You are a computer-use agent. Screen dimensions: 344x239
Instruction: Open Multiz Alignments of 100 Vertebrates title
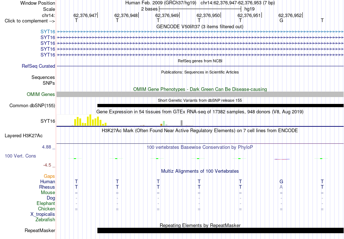pyautogui.click(x=200, y=171)
